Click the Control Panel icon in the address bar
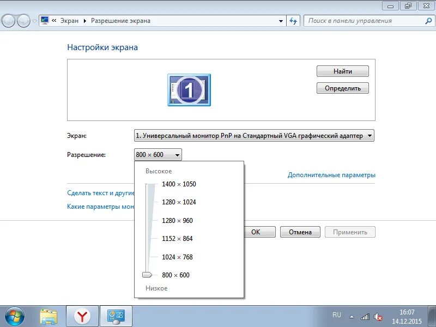 pos(45,21)
